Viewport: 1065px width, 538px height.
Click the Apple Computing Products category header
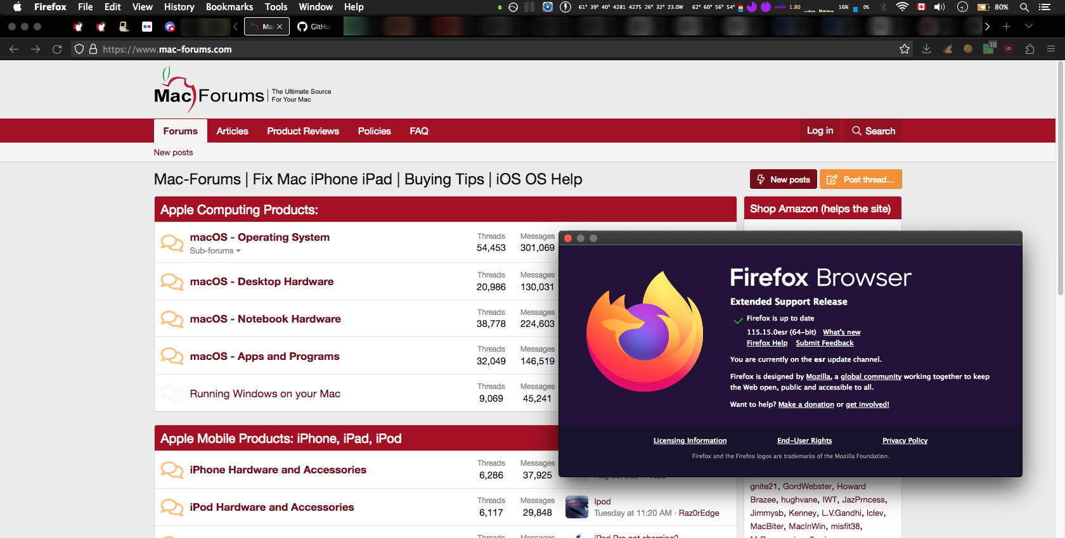pyautogui.click(x=240, y=210)
